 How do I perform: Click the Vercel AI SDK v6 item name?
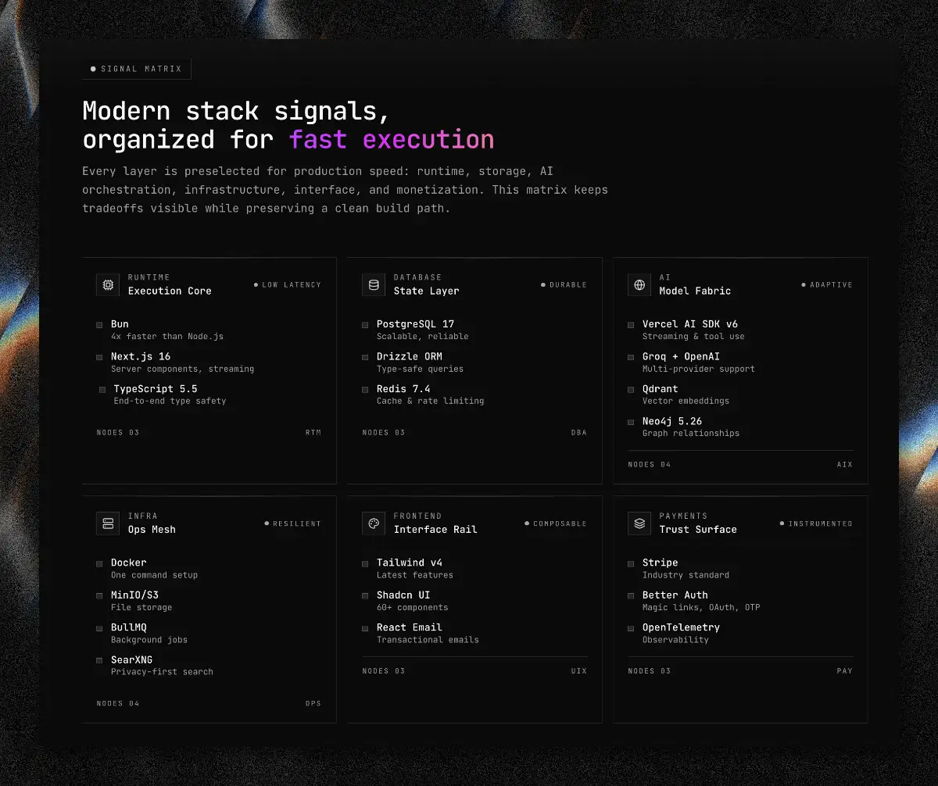(690, 324)
